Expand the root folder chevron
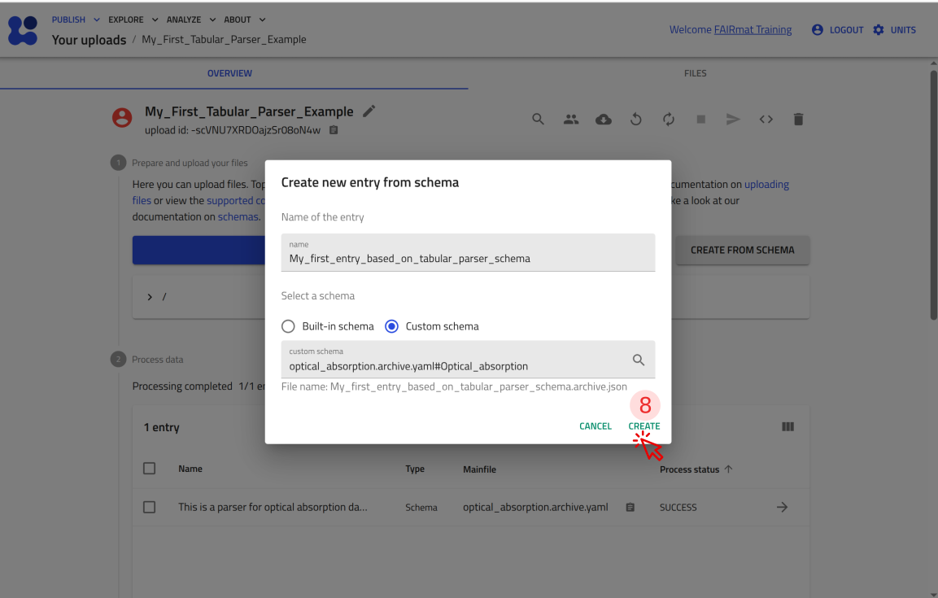The image size is (938, 598). [x=150, y=297]
